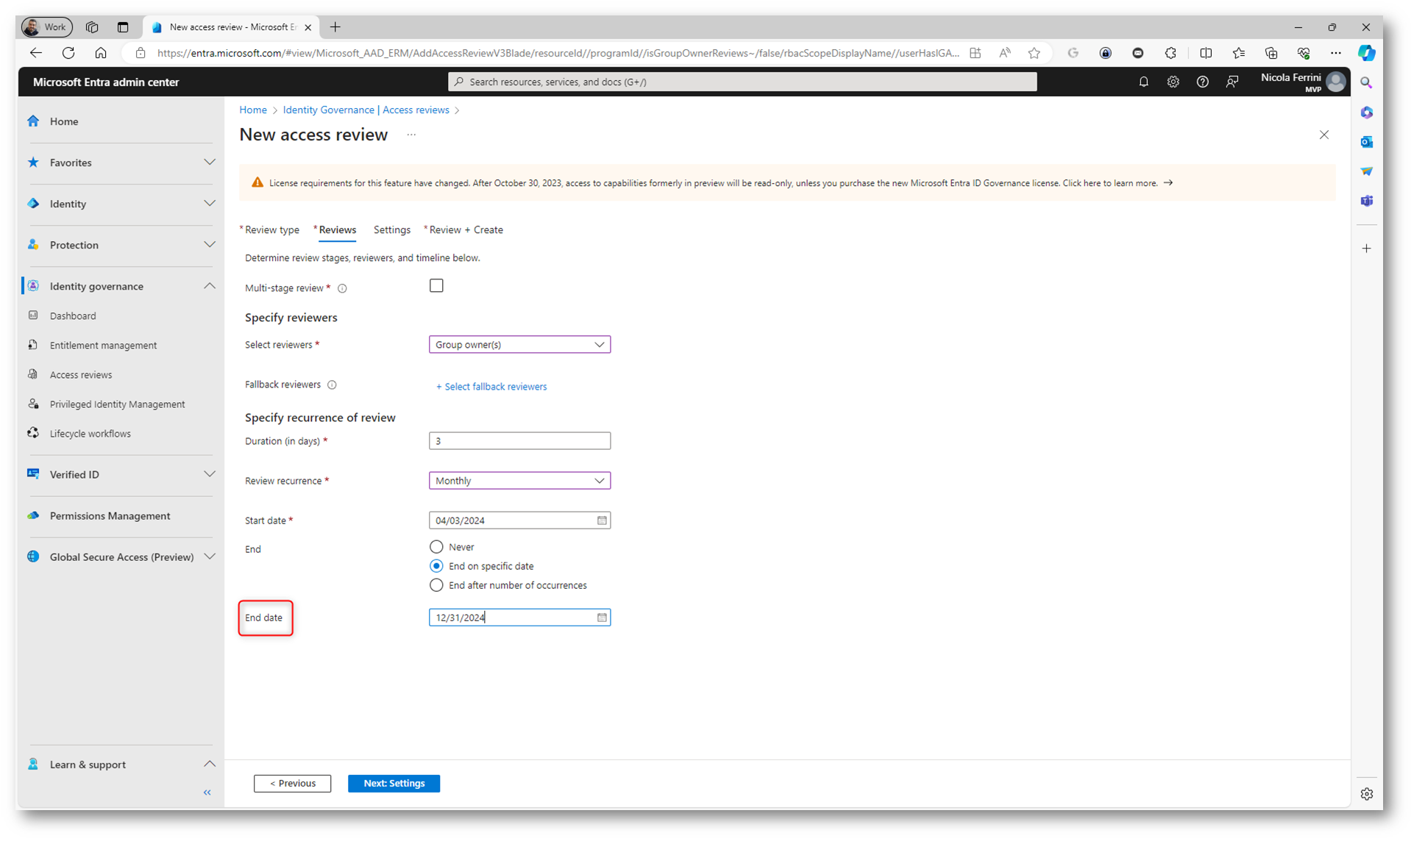The width and height of the screenshot is (1414, 841).
Task: Click info icon beside Fallback reviewers
Action: pyautogui.click(x=332, y=384)
